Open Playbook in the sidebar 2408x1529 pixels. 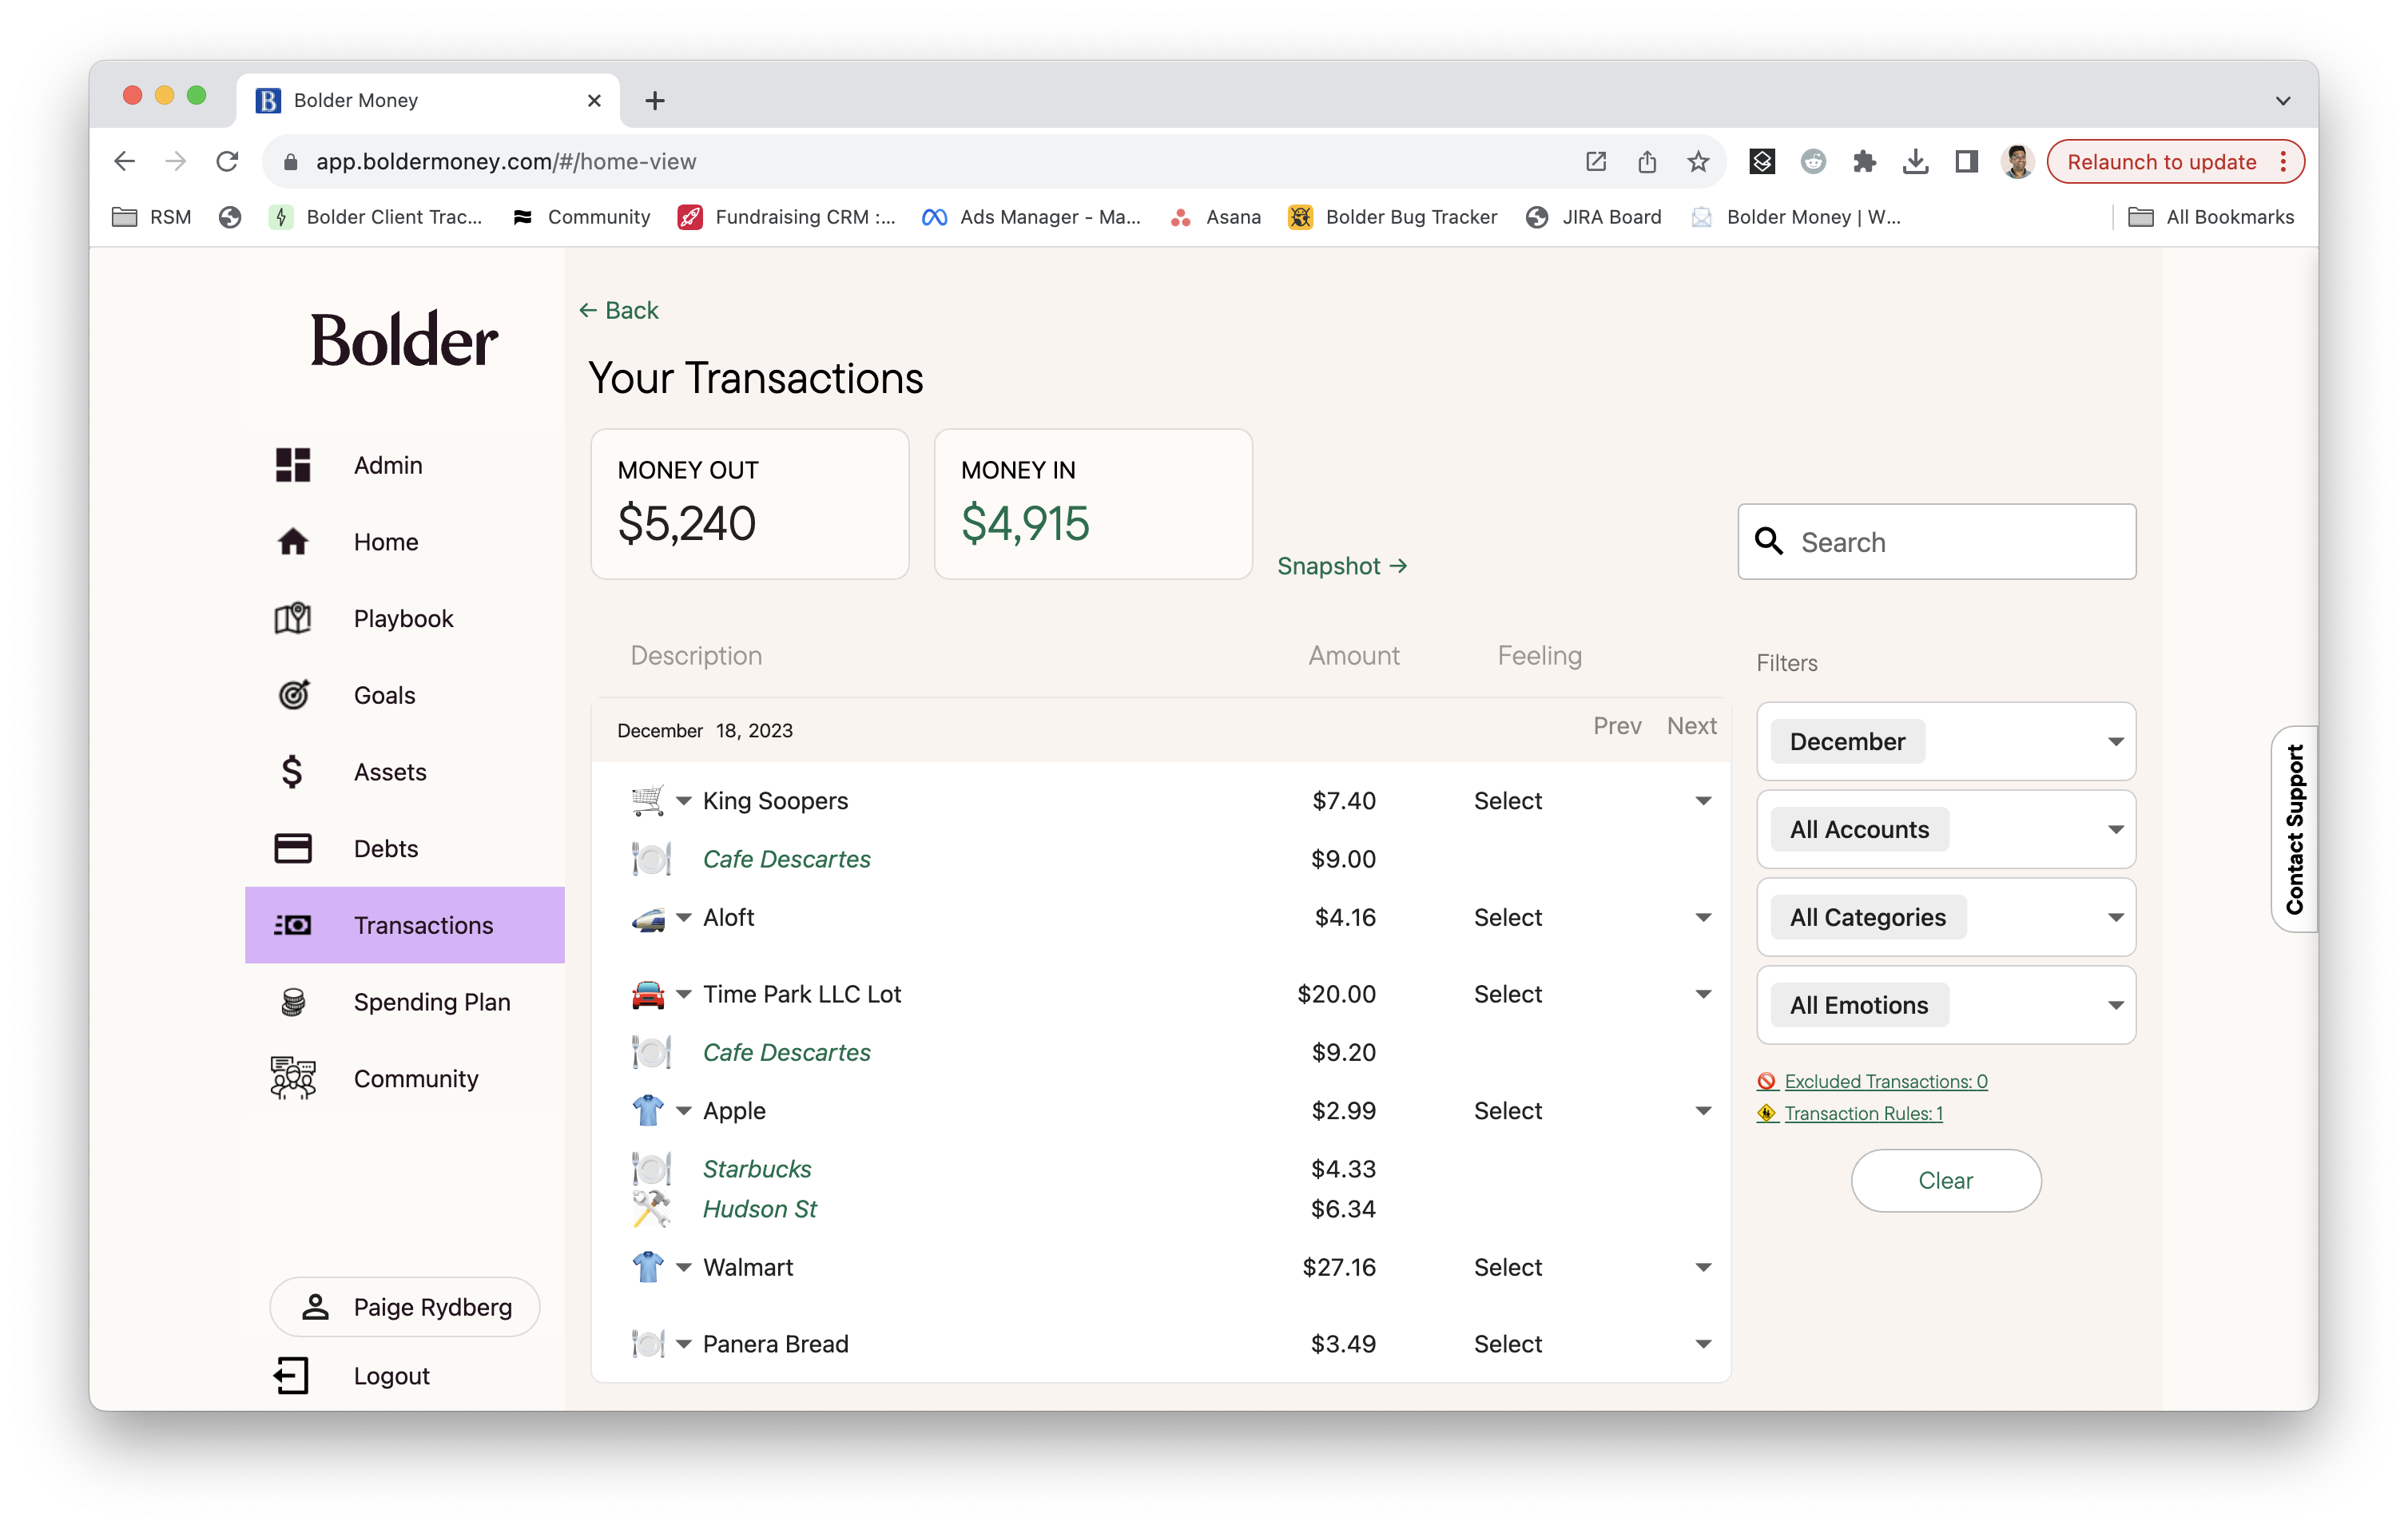tap(405, 618)
